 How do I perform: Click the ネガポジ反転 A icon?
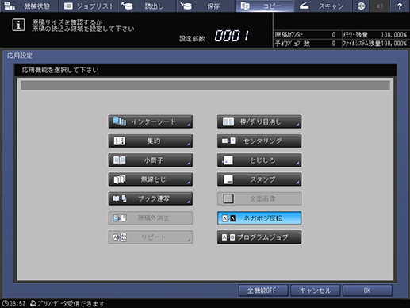[228, 218]
